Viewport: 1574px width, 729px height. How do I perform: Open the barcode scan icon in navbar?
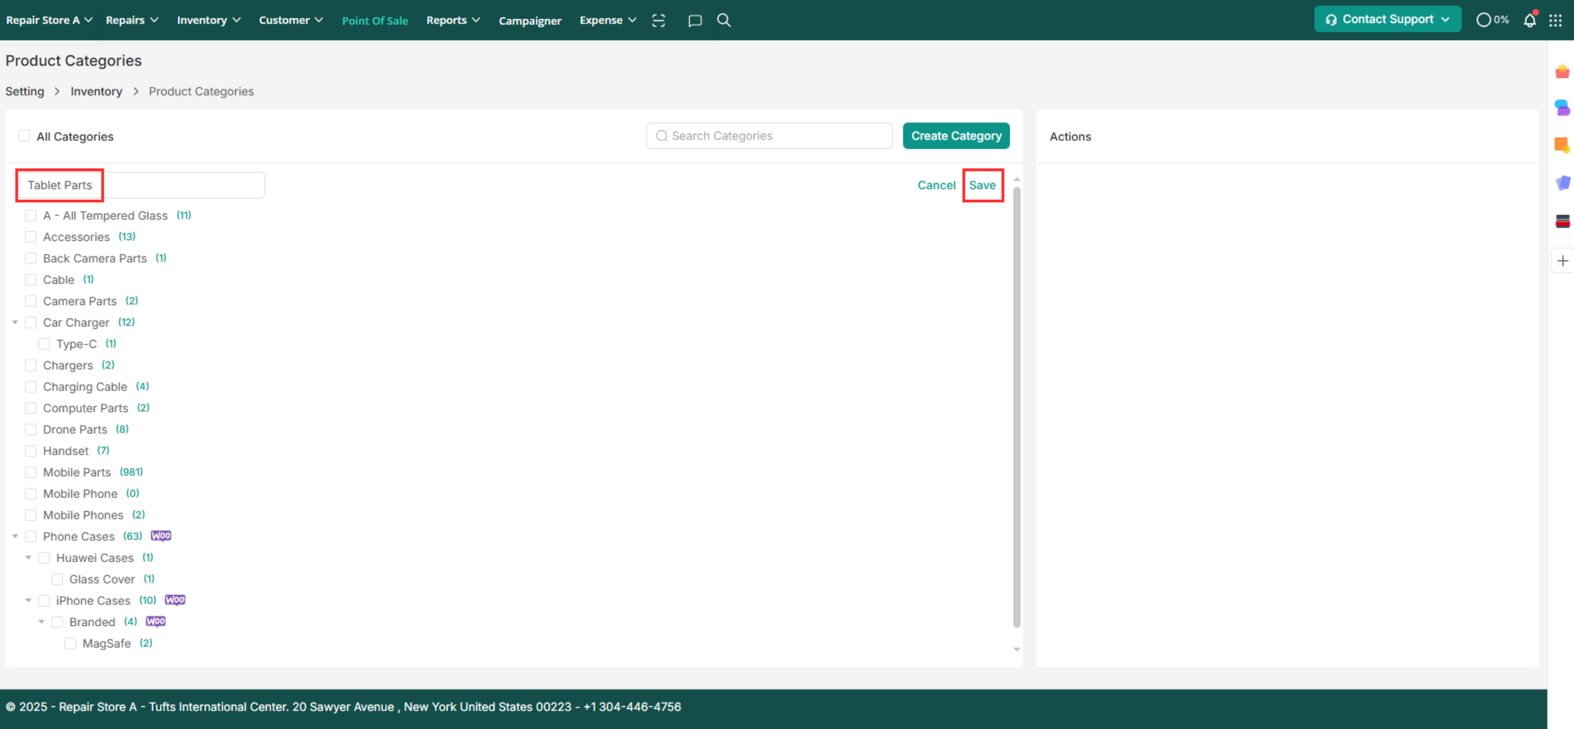click(658, 20)
